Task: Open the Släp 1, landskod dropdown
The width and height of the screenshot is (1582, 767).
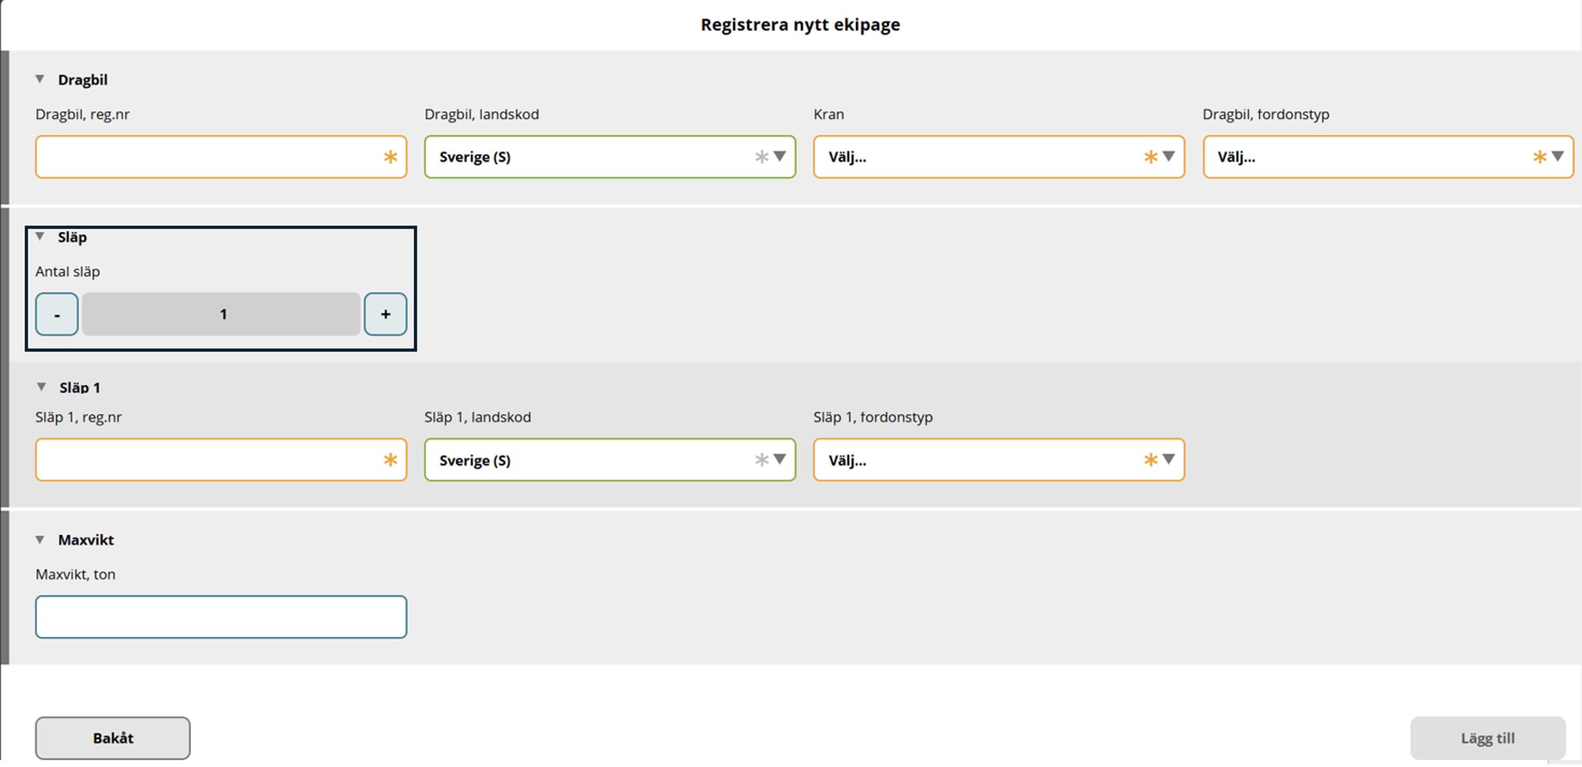Action: click(x=610, y=460)
